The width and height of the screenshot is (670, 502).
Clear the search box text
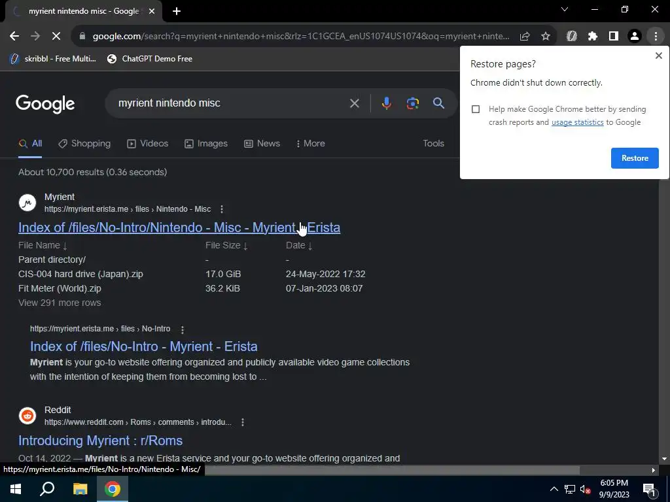[x=354, y=103]
